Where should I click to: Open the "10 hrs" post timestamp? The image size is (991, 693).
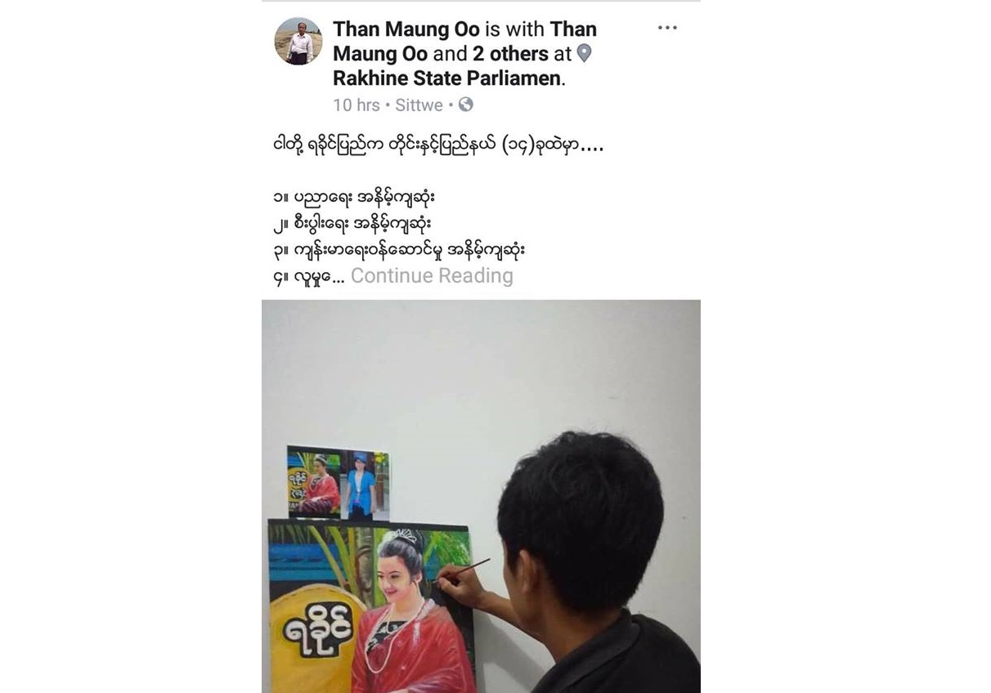click(356, 105)
